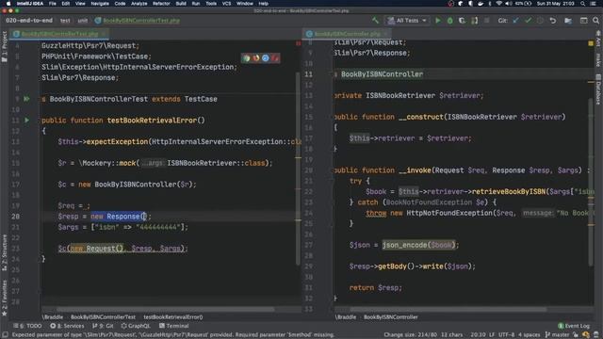Viewport: 603px width, 339px height.
Task: Click the Git rollback arrow icon
Action: (x=553, y=21)
